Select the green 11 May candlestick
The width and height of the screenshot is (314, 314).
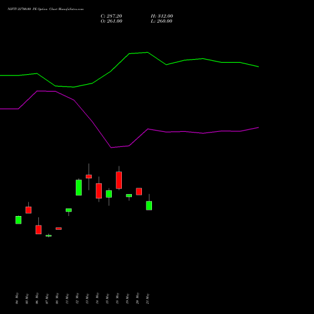point(68,210)
